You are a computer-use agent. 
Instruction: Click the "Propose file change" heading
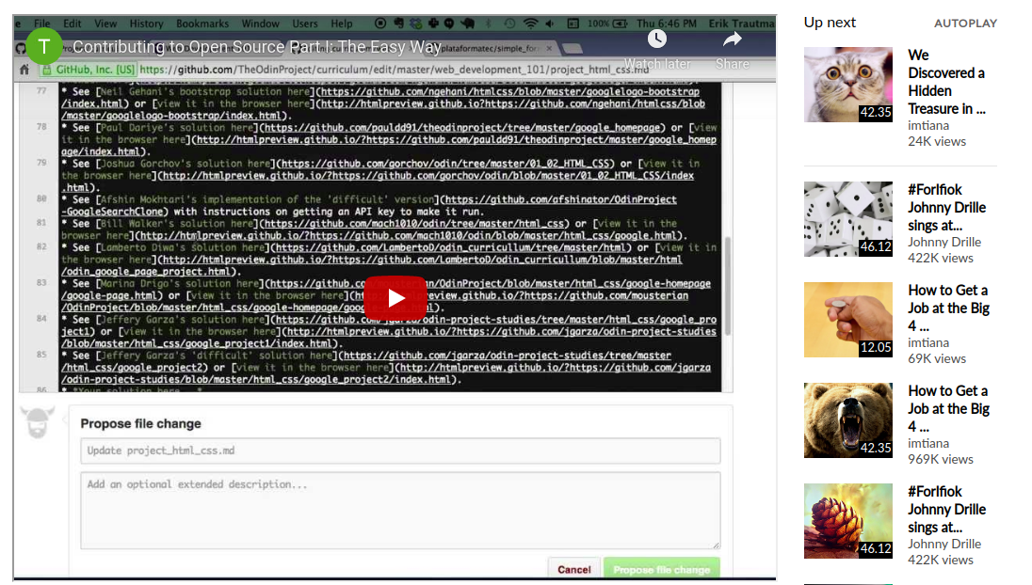click(x=141, y=424)
